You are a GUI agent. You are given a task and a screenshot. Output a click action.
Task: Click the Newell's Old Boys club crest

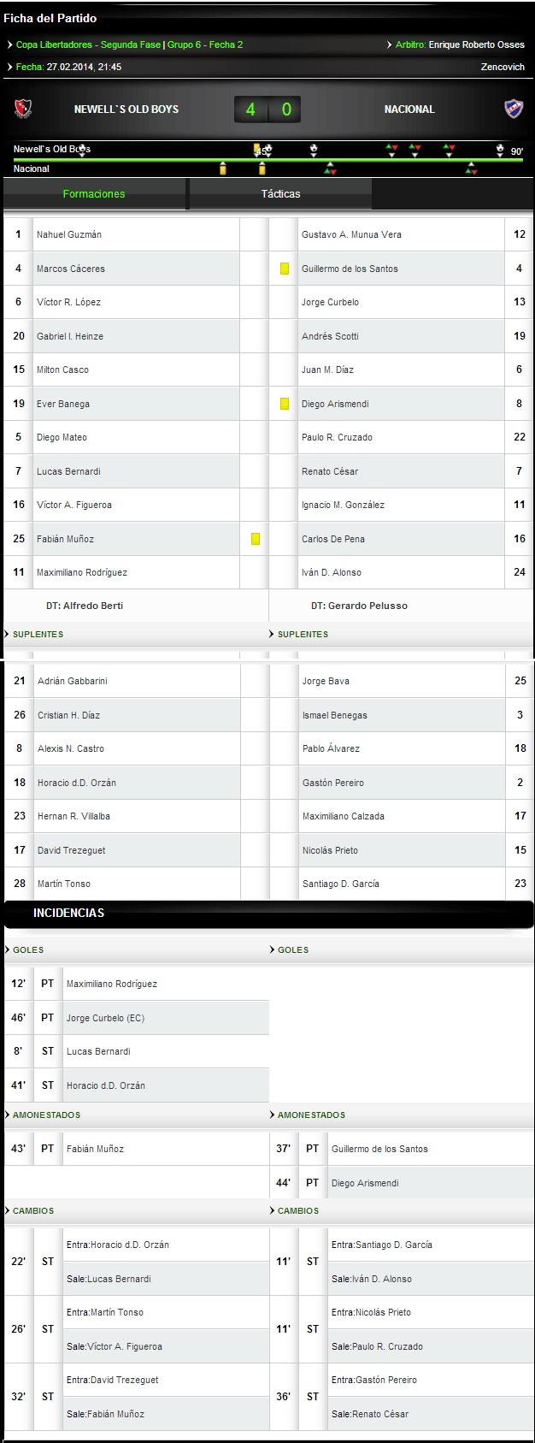click(x=23, y=109)
